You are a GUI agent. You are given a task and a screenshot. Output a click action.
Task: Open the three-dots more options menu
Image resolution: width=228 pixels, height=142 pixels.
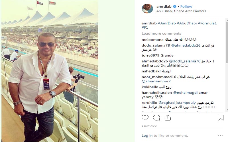(220, 136)
